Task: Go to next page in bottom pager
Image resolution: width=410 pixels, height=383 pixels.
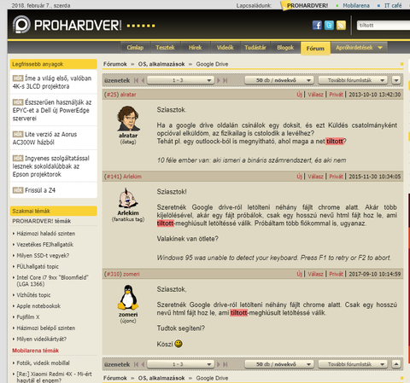Action: tap(219, 364)
